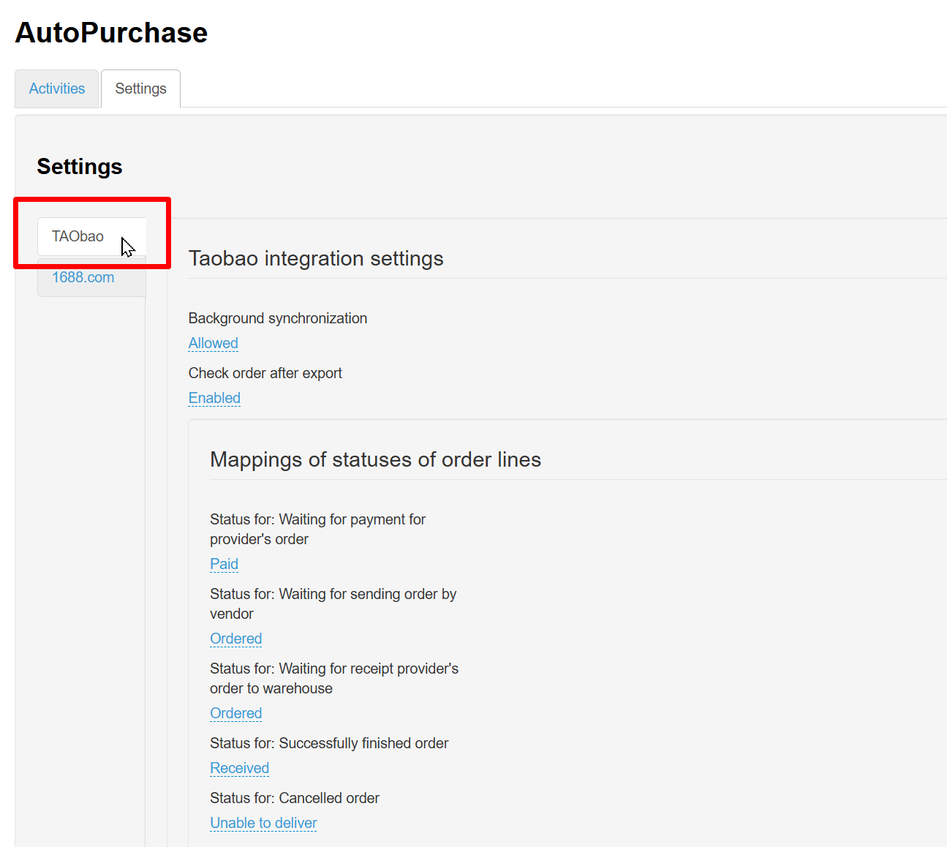Toggle the Enabled value for order check

tap(214, 398)
